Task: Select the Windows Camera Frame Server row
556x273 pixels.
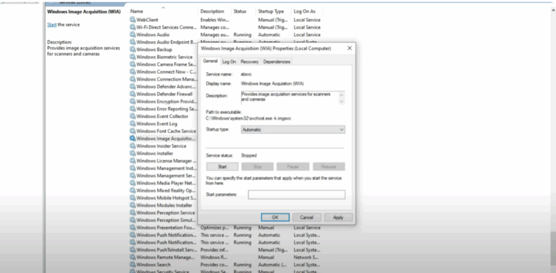Action: (163, 64)
